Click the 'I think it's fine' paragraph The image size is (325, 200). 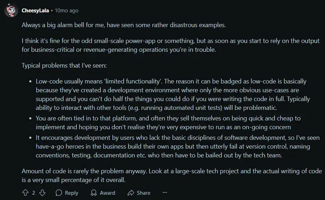tap(171, 45)
